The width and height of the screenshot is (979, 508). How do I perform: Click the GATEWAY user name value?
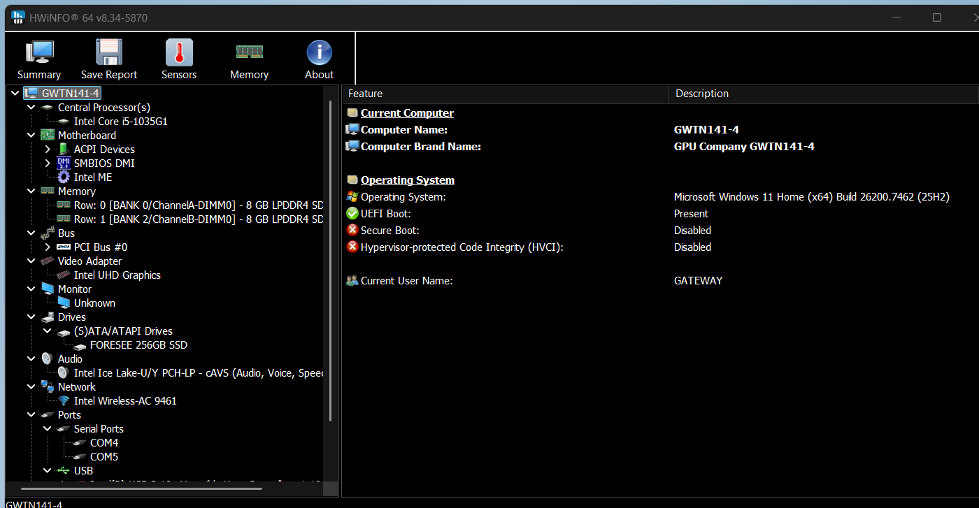pos(698,280)
